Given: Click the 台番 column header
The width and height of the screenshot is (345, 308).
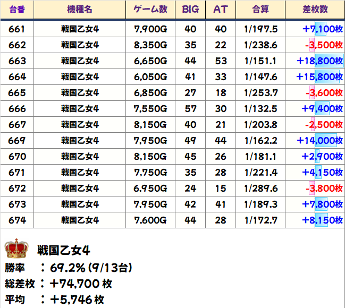Looking at the screenshot, I should pyautogui.click(x=17, y=10).
